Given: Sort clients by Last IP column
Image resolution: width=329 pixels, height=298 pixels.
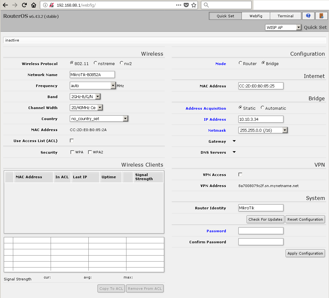Looking at the screenshot, I should pos(85,177).
